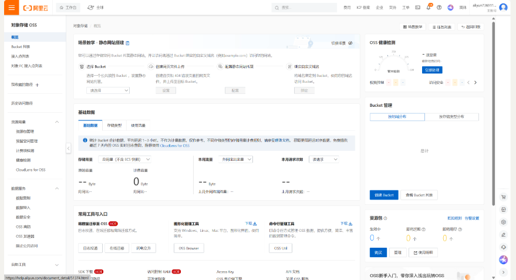Open the aliyun account menu
This screenshot has height=280, width=516.
click(x=484, y=7)
